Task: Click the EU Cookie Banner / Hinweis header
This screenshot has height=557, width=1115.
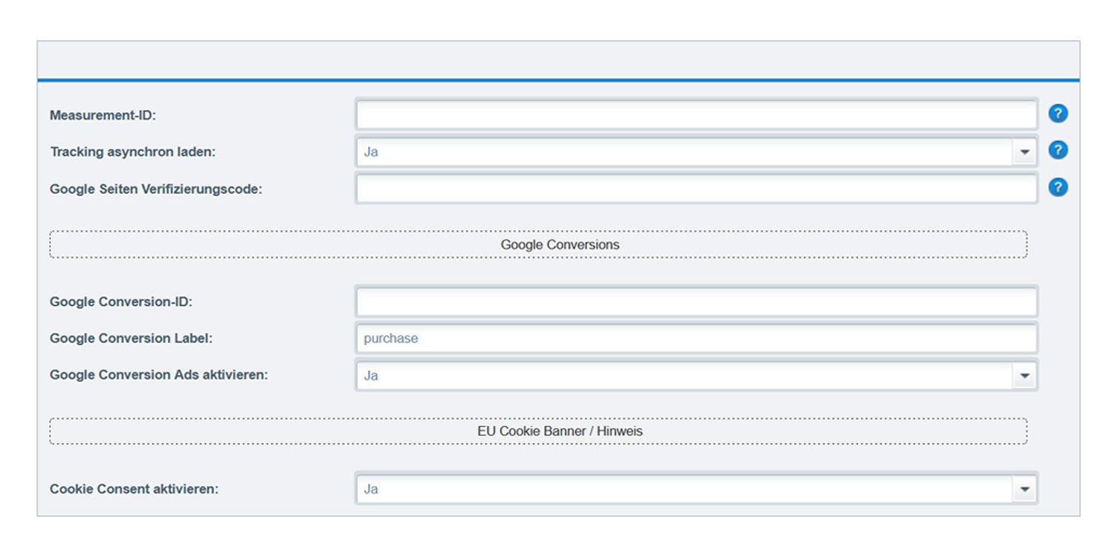Action: tap(538, 431)
